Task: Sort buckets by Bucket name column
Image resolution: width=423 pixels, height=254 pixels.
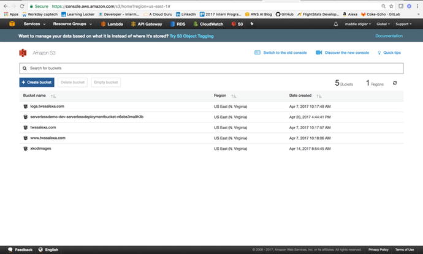Action: tap(53, 96)
